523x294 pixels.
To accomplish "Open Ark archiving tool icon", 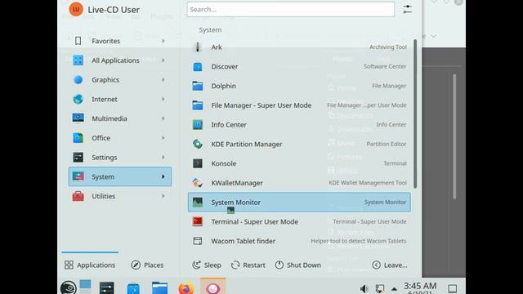I will click(x=198, y=47).
